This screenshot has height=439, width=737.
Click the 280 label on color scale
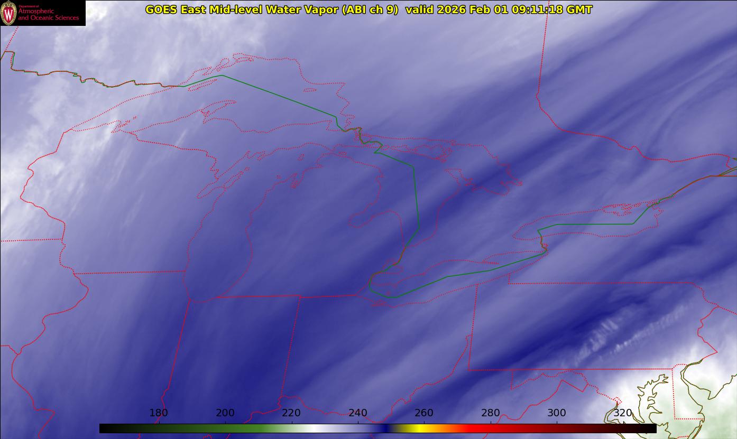click(491, 413)
